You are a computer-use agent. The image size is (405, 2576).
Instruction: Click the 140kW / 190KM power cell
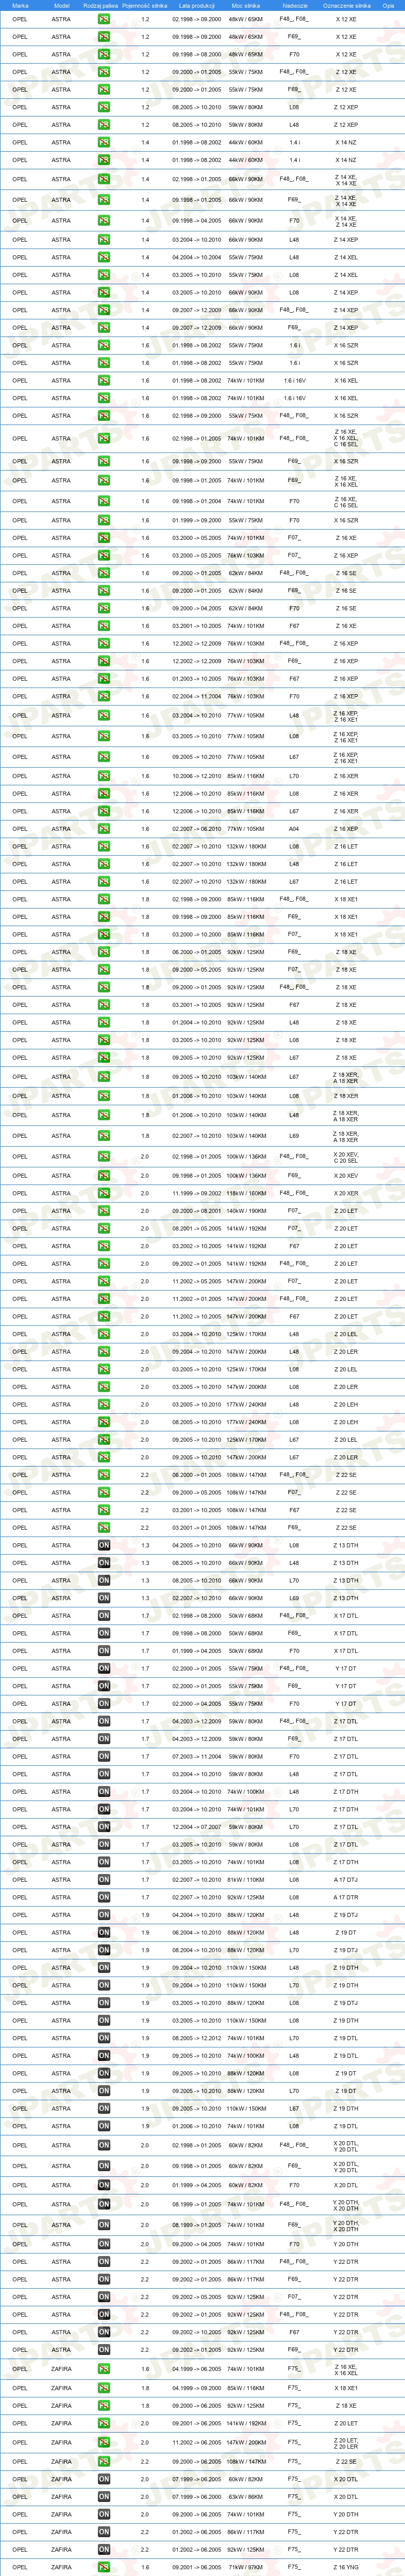[246, 1211]
